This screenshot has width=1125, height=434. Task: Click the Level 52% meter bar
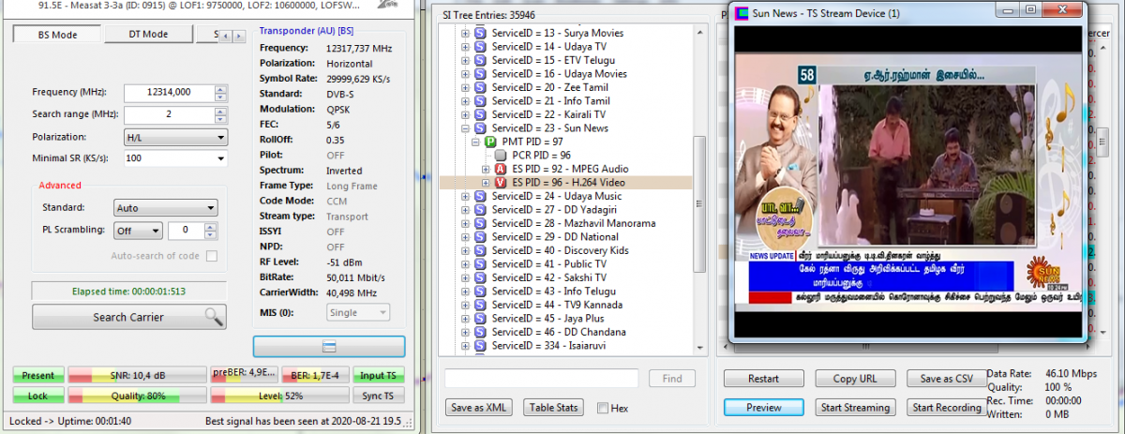[280, 396]
